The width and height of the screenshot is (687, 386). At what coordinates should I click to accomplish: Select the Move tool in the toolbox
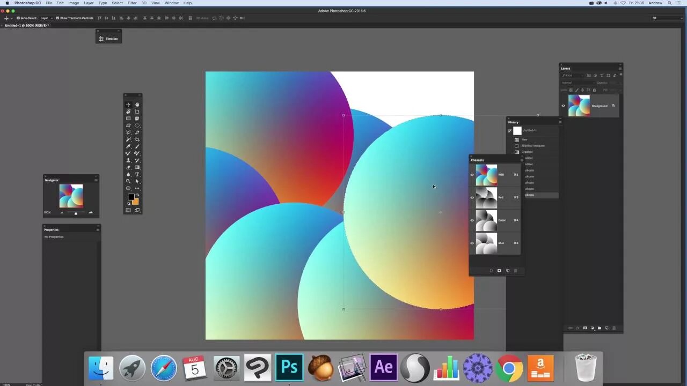[128, 105]
